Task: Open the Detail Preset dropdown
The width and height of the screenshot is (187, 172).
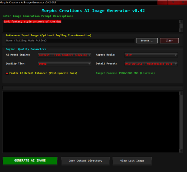Action: coord(151,64)
